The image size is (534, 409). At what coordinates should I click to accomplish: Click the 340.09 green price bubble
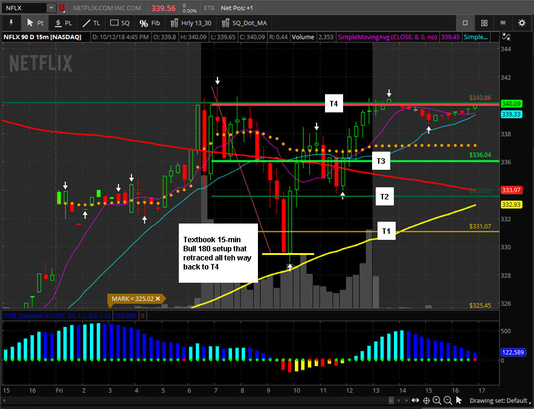511,103
